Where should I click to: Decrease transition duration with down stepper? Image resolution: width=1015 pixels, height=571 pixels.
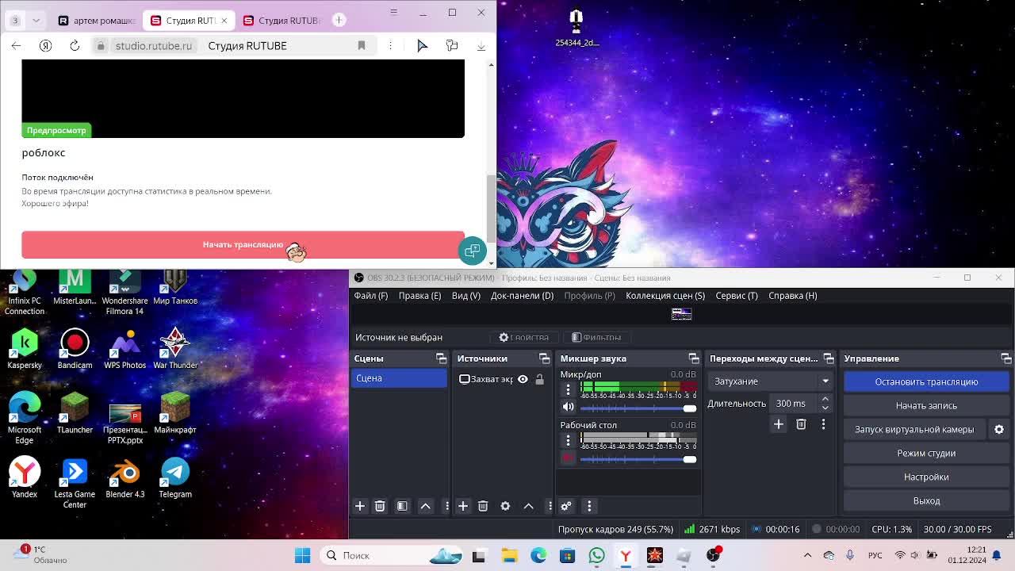[x=825, y=408]
